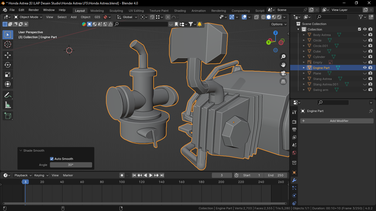The image size is (376, 211).
Task: Uncheck the Auto Smooth checkbox
Action: 52,159
